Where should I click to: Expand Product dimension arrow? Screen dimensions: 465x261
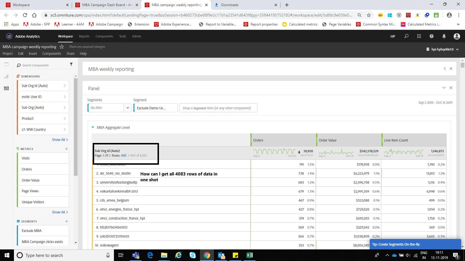[65, 118]
